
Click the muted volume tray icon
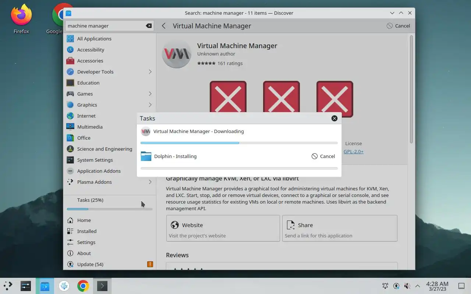pyautogui.click(x=407, y=286)
